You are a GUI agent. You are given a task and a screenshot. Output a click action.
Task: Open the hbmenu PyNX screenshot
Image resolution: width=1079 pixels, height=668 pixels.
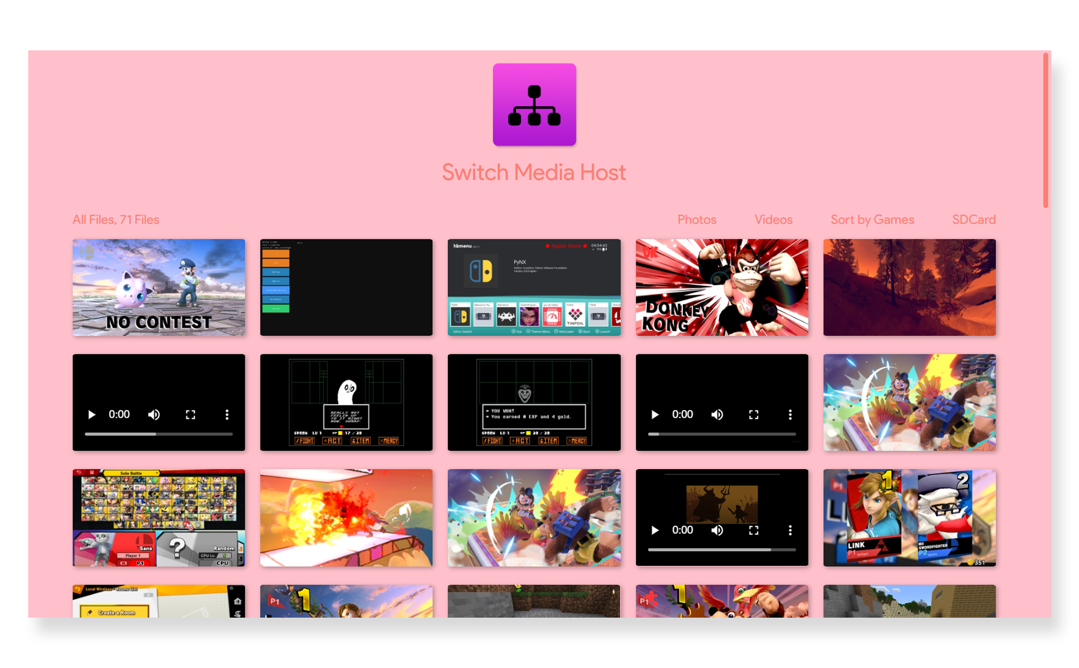534,287
